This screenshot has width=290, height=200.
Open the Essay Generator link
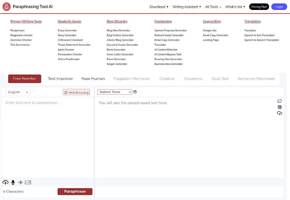pos(67,30)
